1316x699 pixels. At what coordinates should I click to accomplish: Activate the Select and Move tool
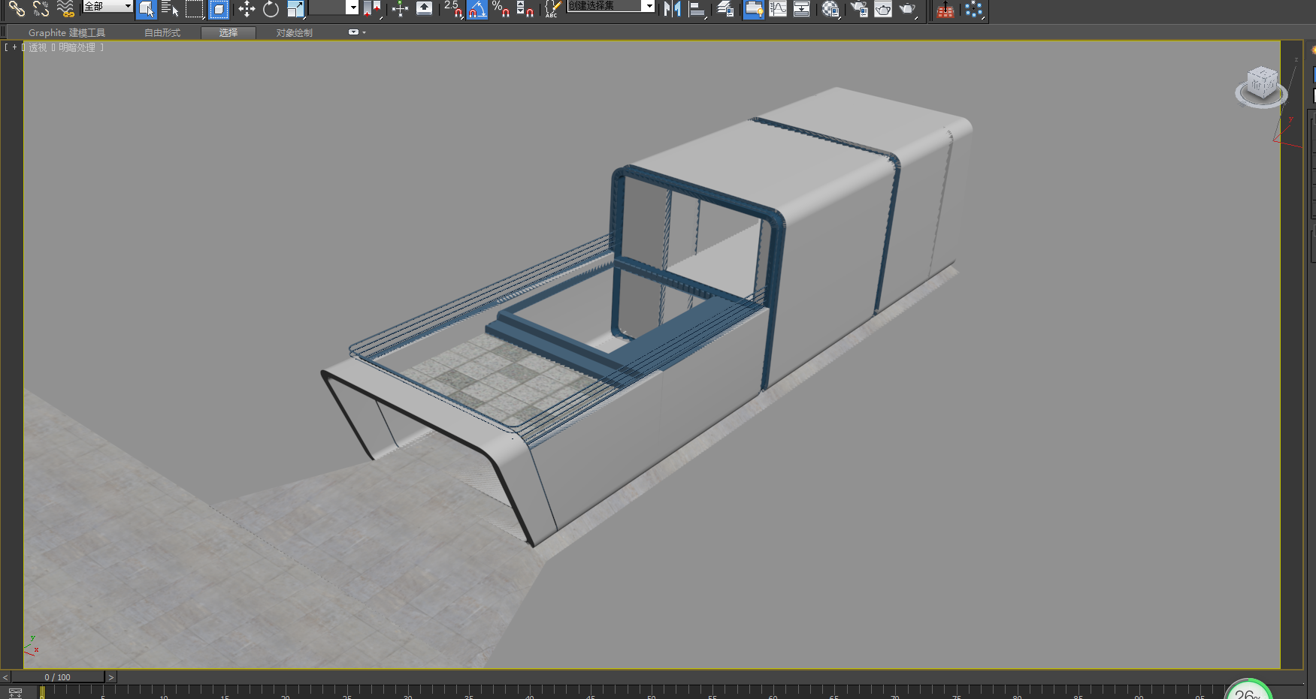247,9
